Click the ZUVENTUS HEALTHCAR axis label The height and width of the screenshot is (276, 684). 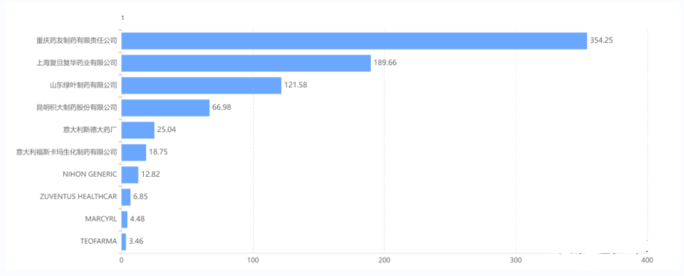click(x=79, y=196)
